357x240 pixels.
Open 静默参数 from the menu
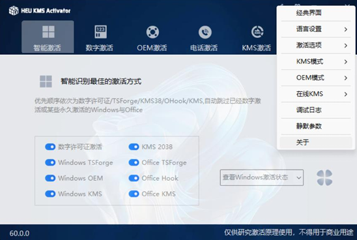coord(316,127)
